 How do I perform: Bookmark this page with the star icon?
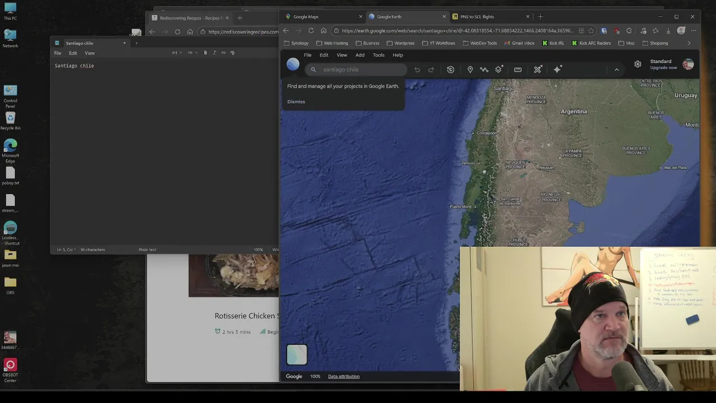(591, 31)
